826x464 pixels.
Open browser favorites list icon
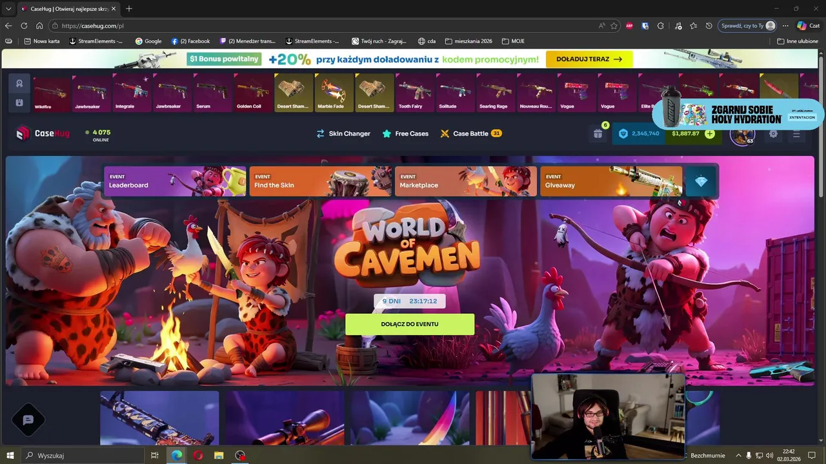point(693,26)
